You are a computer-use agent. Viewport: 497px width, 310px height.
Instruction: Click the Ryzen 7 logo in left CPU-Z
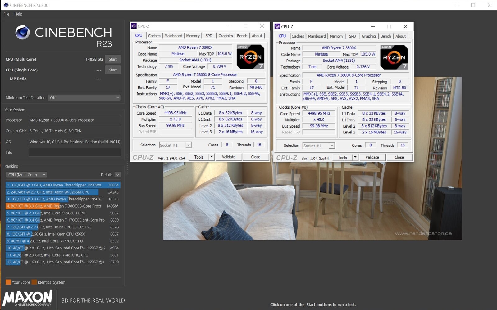[250, 57]
